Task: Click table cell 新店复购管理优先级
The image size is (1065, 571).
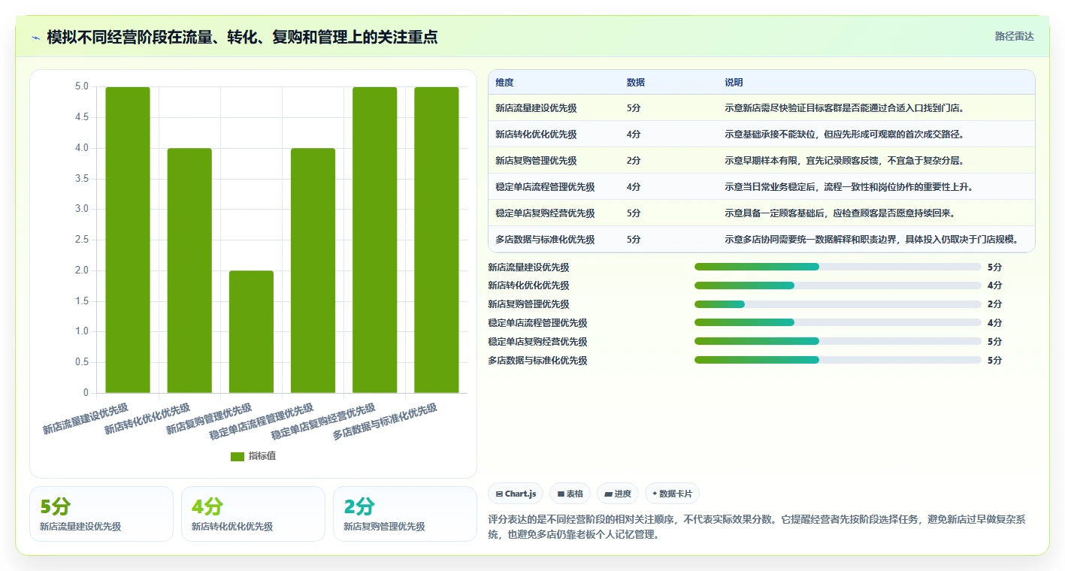Action: click(536, 161)
